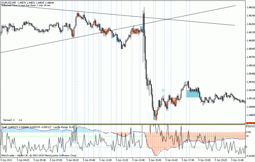Click price level 1.45495 on the axis
The height and width of the screenshot is (162, 255).
click(x=251, y=73)
